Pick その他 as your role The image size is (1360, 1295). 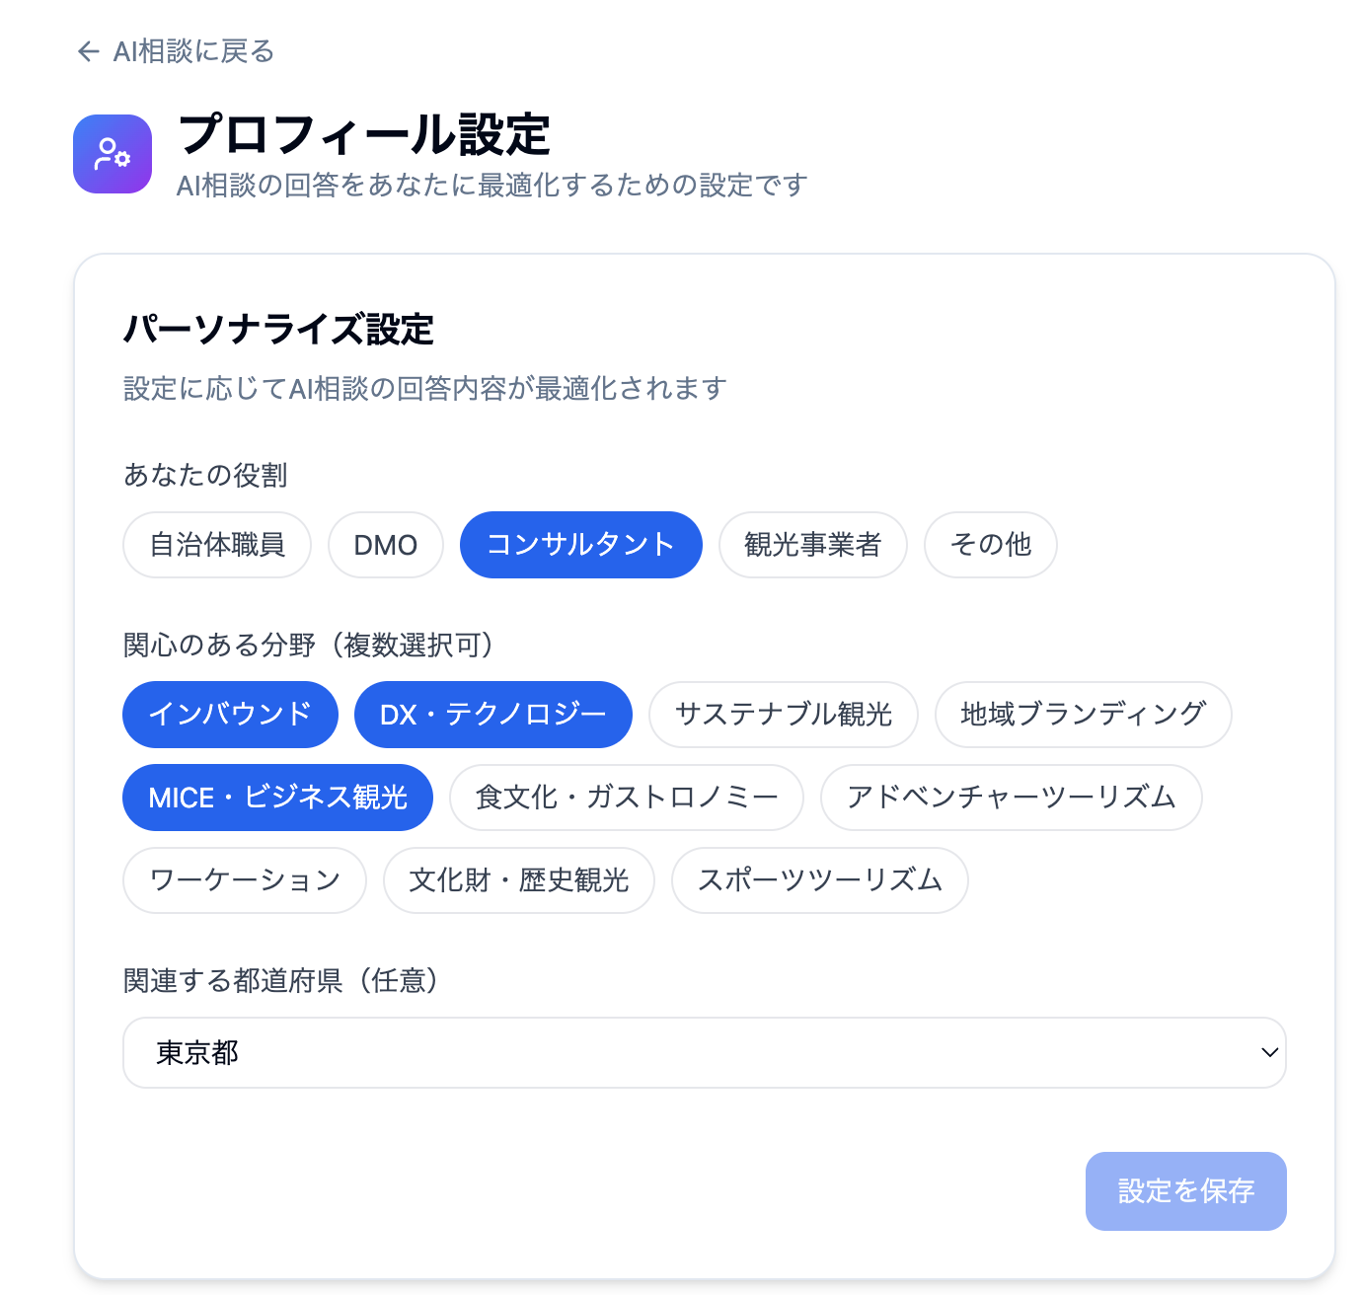coord(990,545)
